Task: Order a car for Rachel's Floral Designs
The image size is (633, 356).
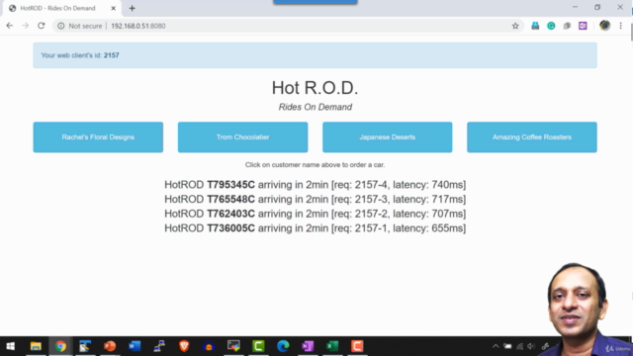Action: [x=98, y=137]
